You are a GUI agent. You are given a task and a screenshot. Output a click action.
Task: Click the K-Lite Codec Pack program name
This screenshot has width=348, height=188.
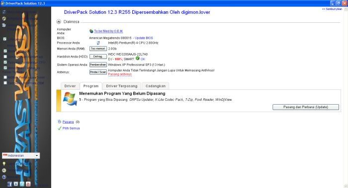pyautogui.click(x=169, y=100)
